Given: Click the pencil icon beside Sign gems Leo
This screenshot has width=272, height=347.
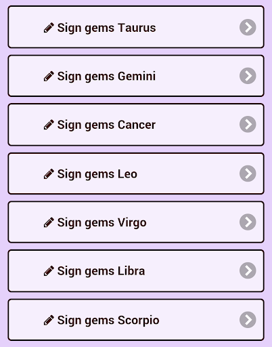Looking at the screenshot, I should (49, 174).
